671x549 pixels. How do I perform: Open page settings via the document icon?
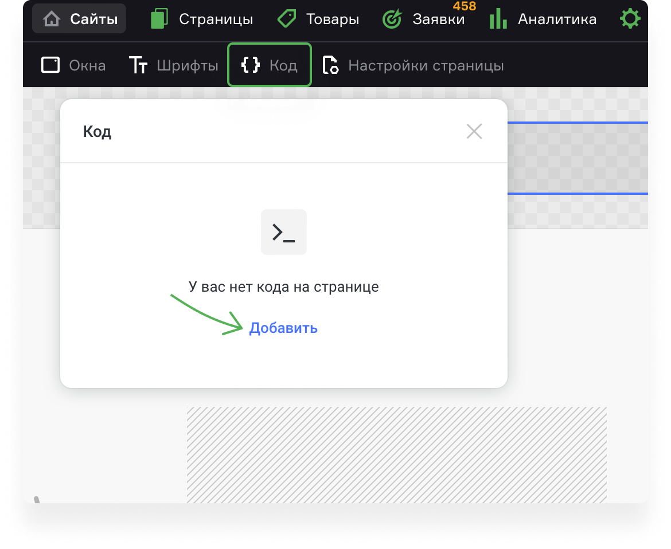click(331, 65)
